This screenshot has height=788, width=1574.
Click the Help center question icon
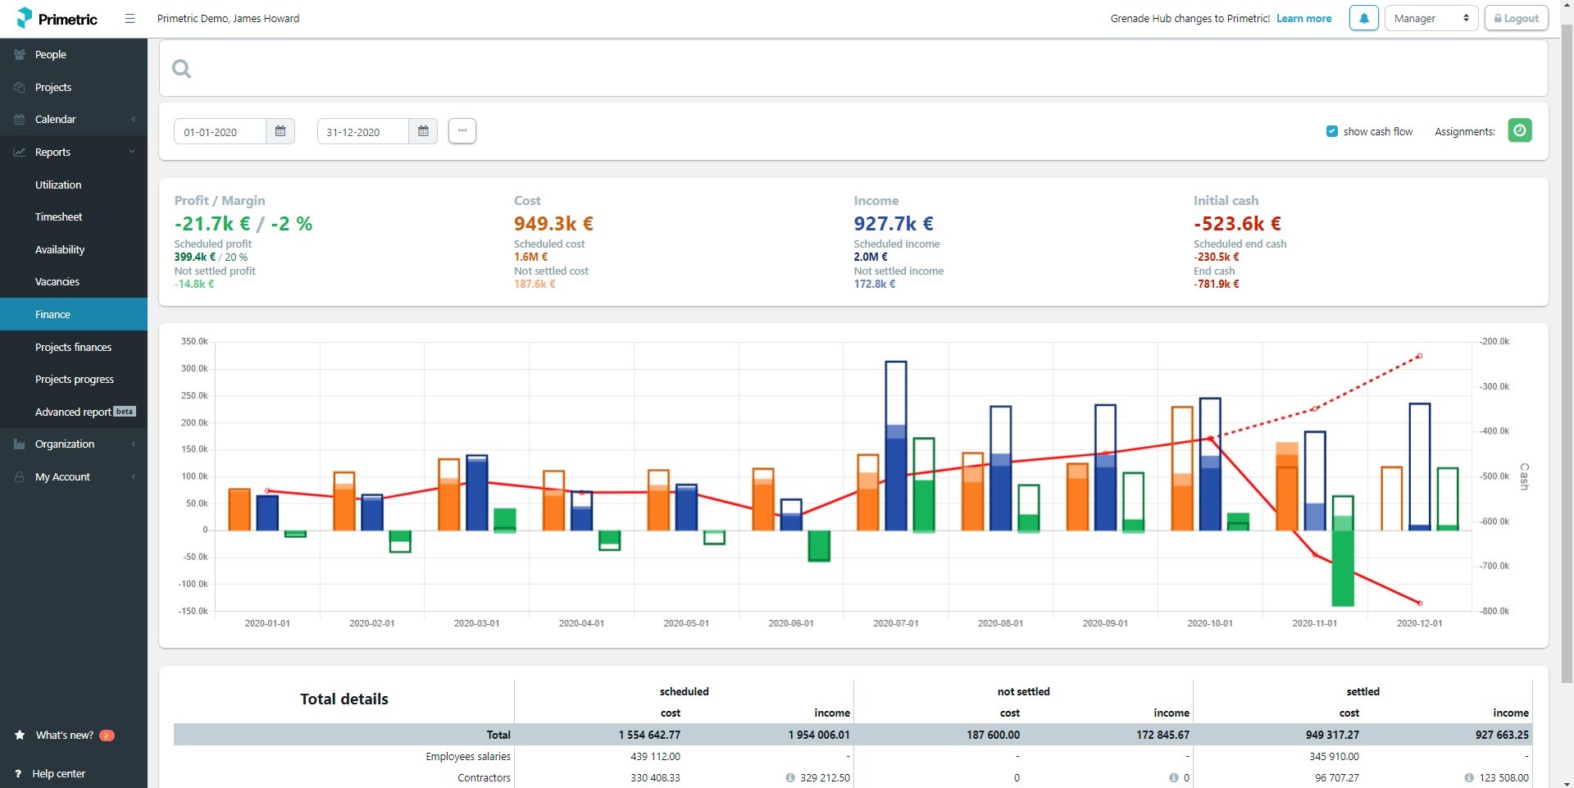18,773
